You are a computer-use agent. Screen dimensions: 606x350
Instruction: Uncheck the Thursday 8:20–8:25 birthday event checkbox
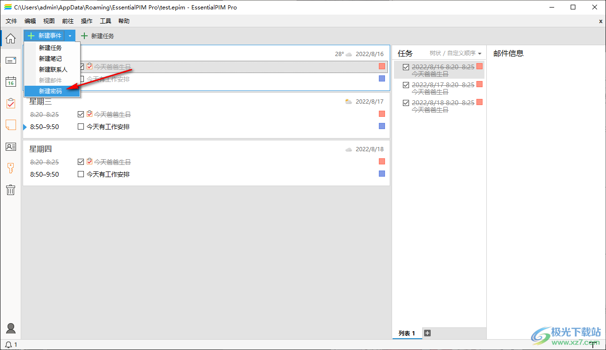coord(81,162)
